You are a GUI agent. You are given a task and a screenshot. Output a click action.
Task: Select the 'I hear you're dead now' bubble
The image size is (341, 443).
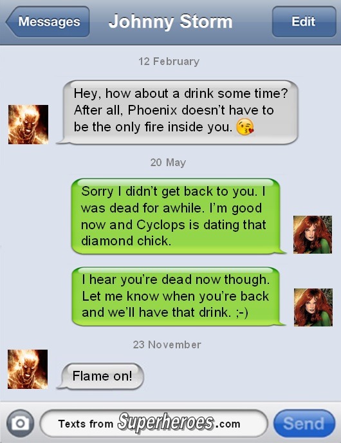click(178, 296)
